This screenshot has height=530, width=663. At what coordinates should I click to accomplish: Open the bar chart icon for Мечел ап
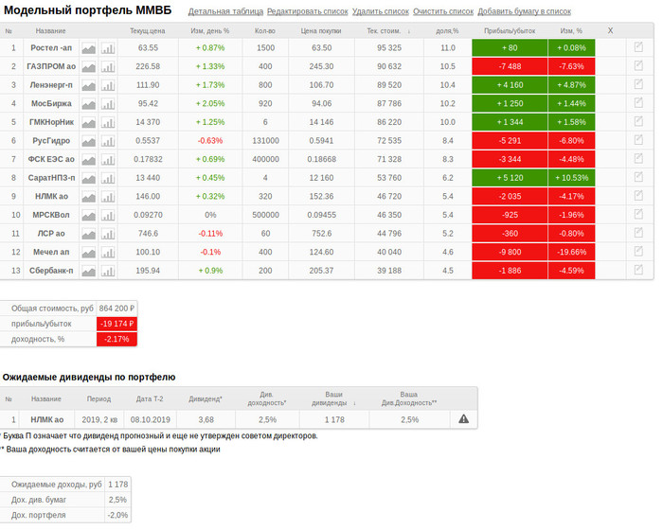108,252
